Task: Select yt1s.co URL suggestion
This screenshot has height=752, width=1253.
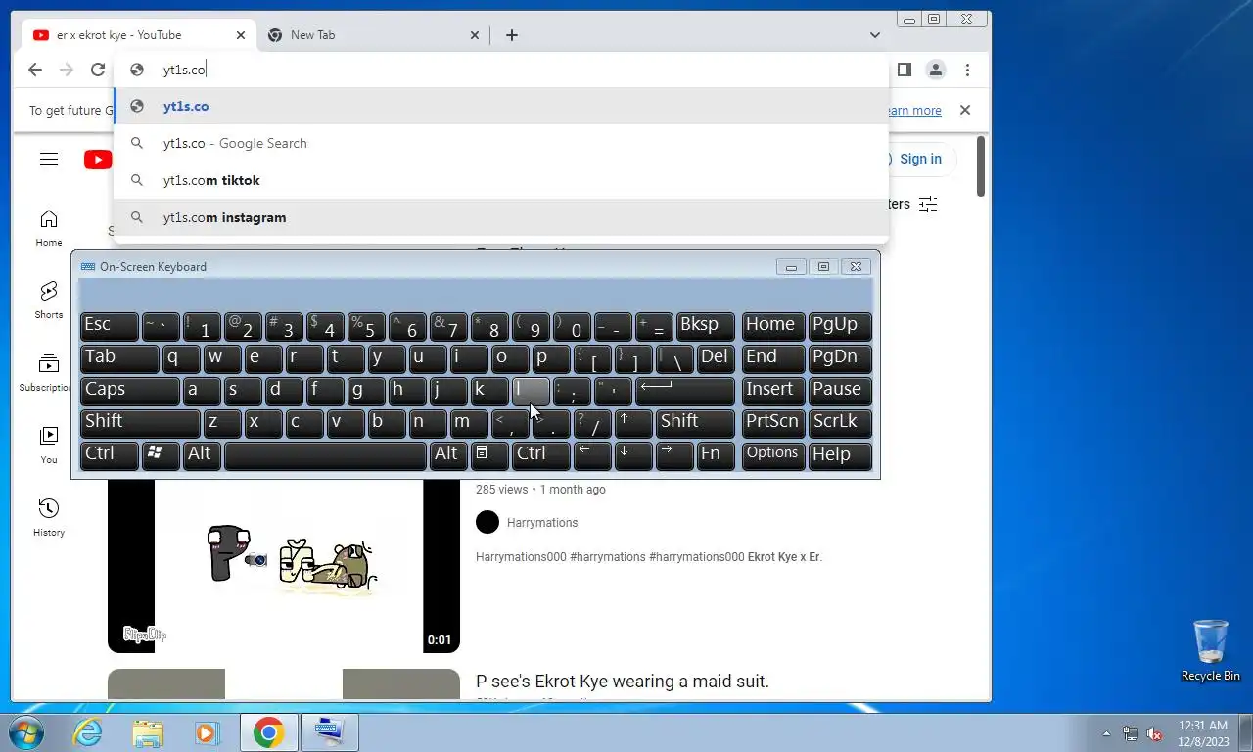Action: point(501,106)
